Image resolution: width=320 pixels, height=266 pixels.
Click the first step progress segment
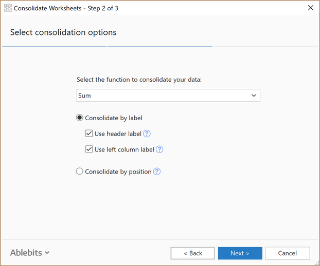[x=55, y=47]
